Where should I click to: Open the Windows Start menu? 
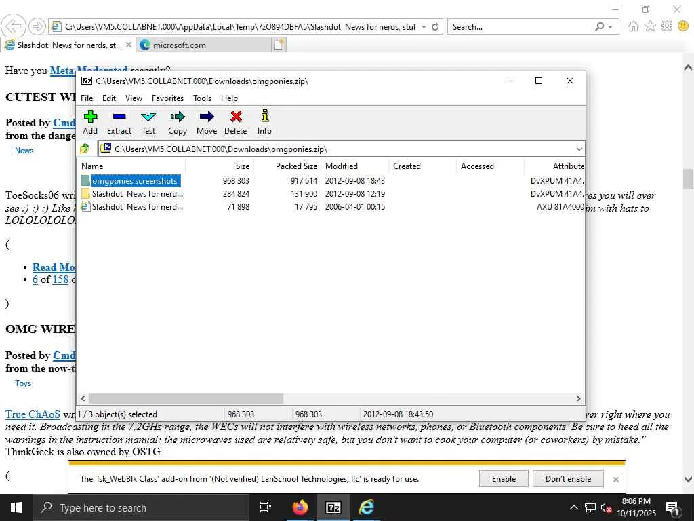[16, 507]
